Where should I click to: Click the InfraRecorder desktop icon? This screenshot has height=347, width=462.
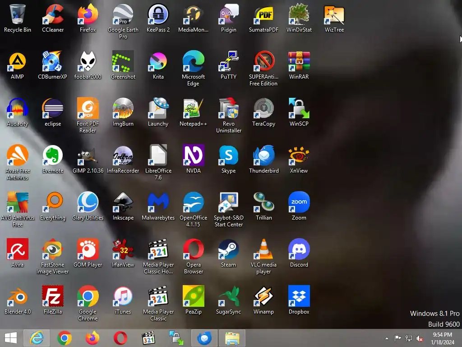pos(123,159)
